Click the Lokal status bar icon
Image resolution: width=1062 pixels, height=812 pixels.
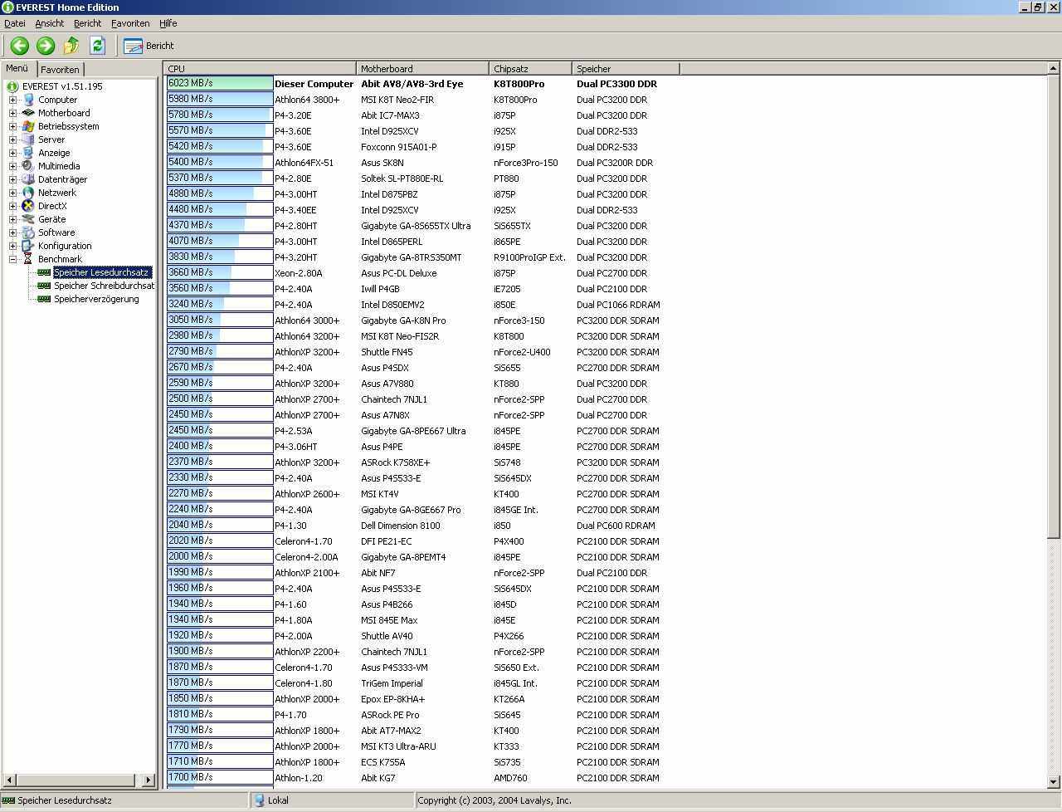pos(259,800)
